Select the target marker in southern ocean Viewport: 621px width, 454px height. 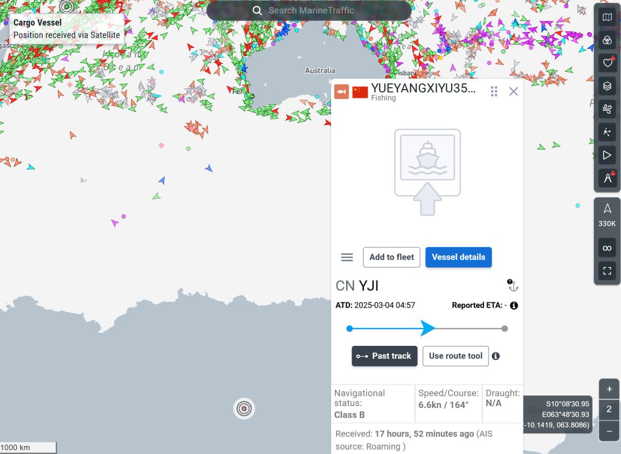[x=244, y=408]
